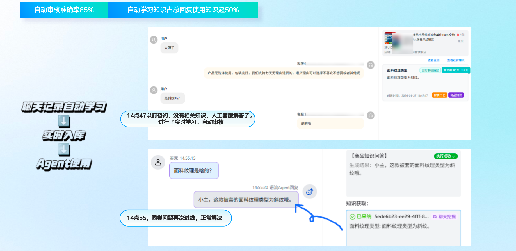Click the 知识获取: label
This screenshot has height=251, width=516.
[357, 203]
